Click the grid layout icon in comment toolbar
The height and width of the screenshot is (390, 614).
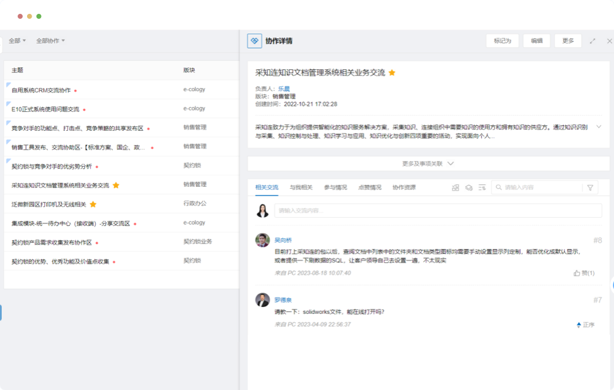click(456, 187)
